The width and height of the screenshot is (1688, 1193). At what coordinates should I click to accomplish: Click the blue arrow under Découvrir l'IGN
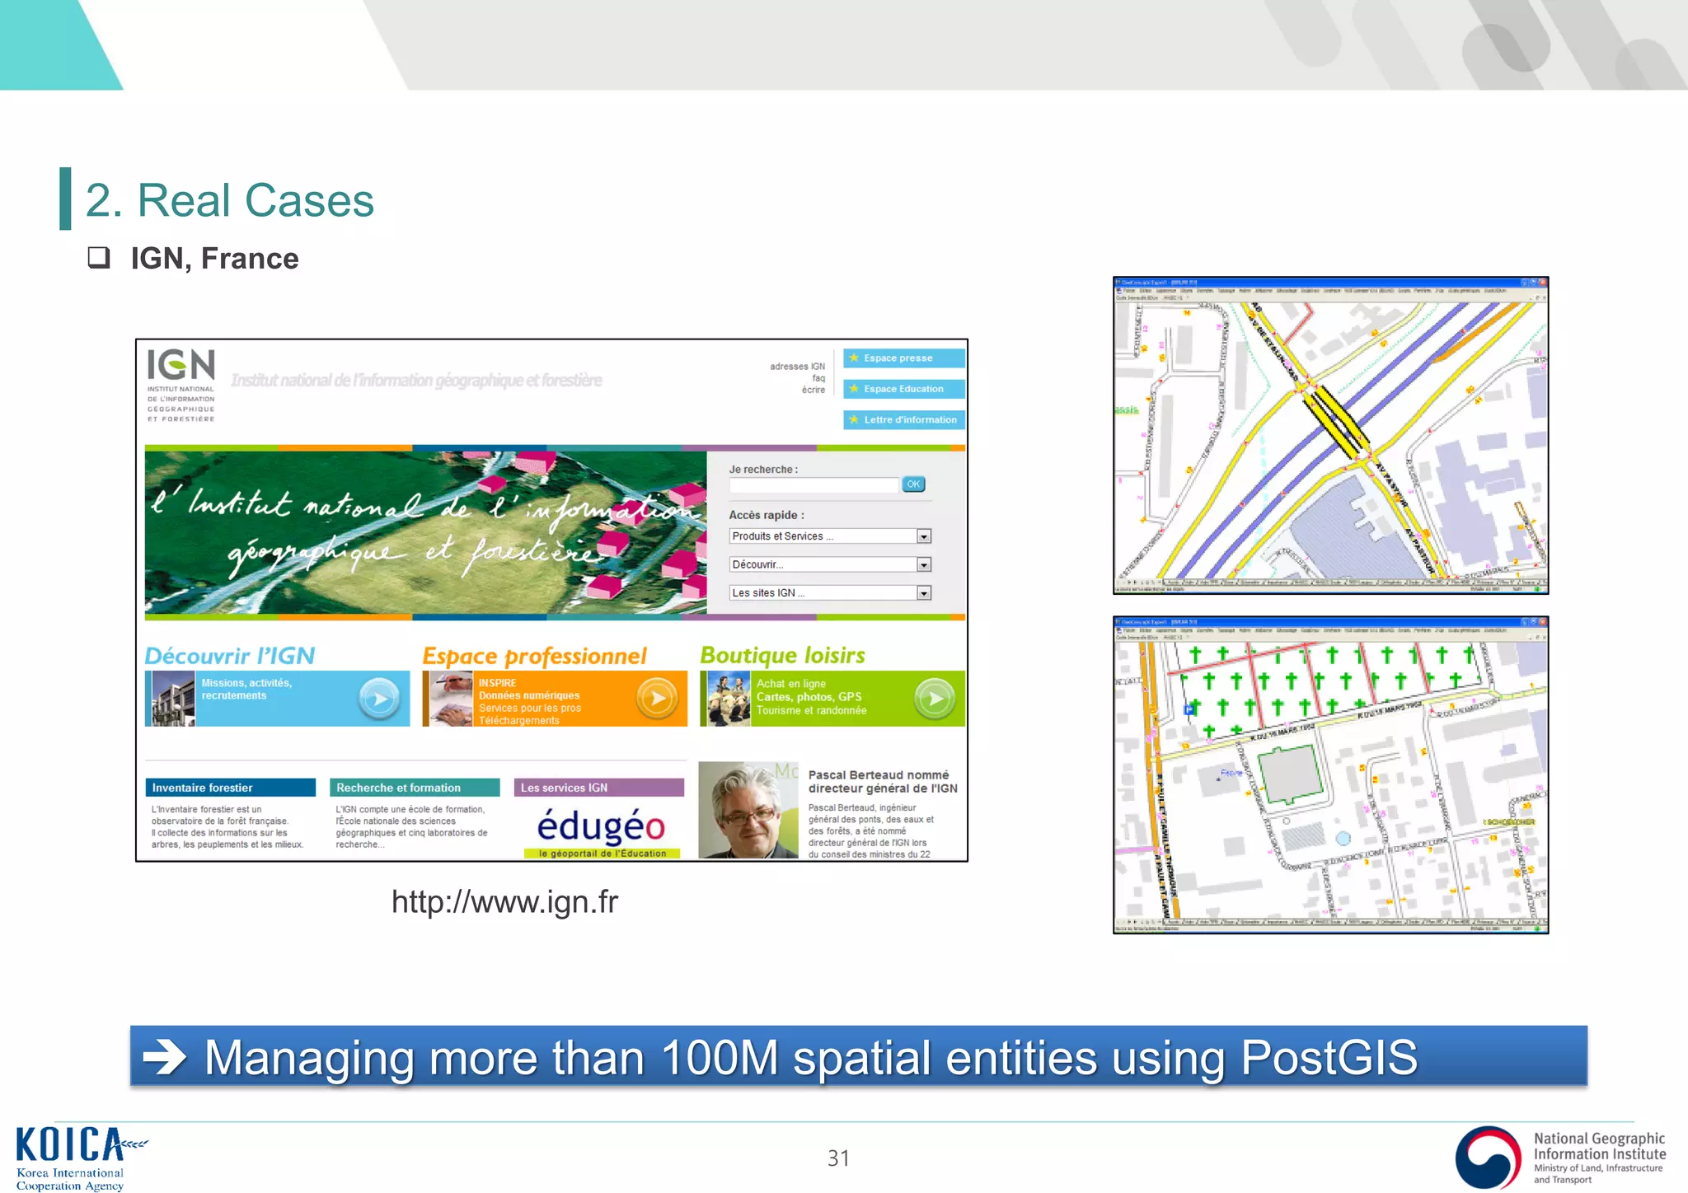pos(379,699)
